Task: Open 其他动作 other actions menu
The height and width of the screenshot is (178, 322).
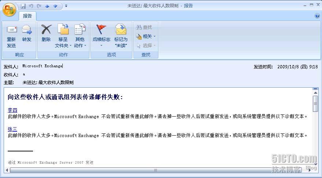Action: (80, 36)
